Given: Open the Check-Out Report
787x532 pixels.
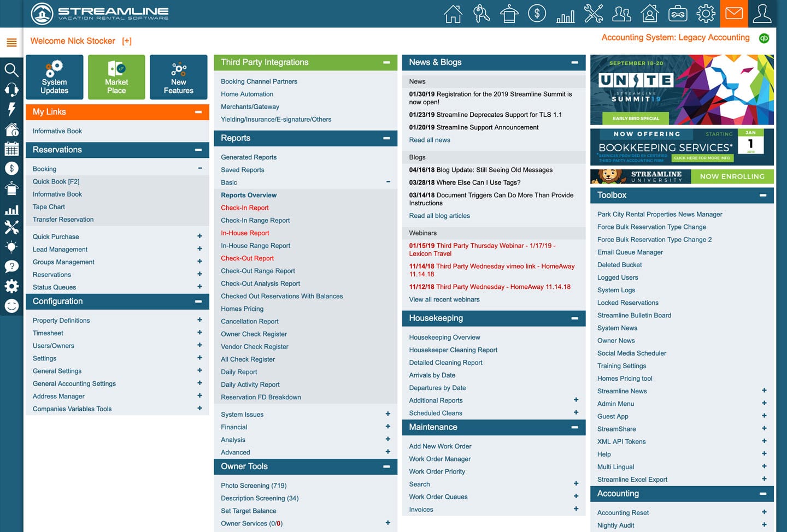Looking at the screenshot, I should click(247, 258).
